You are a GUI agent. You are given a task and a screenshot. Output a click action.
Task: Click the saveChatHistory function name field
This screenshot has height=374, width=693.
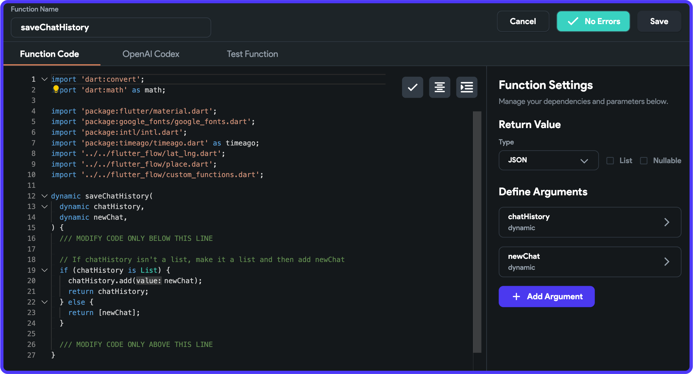pyautogui.click(x=111, y=27)
